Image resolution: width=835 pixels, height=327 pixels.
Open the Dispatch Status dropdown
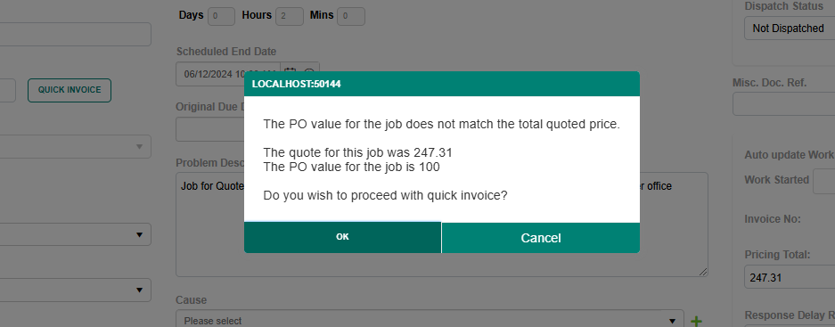pos(790,29)
